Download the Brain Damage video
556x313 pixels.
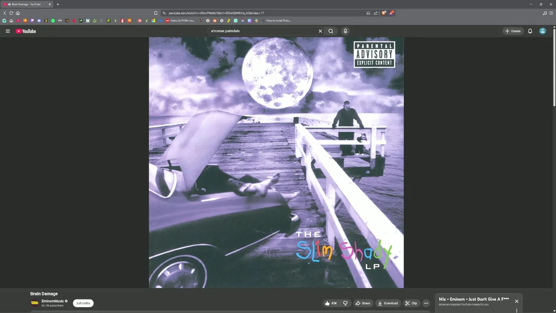(388, 303)
